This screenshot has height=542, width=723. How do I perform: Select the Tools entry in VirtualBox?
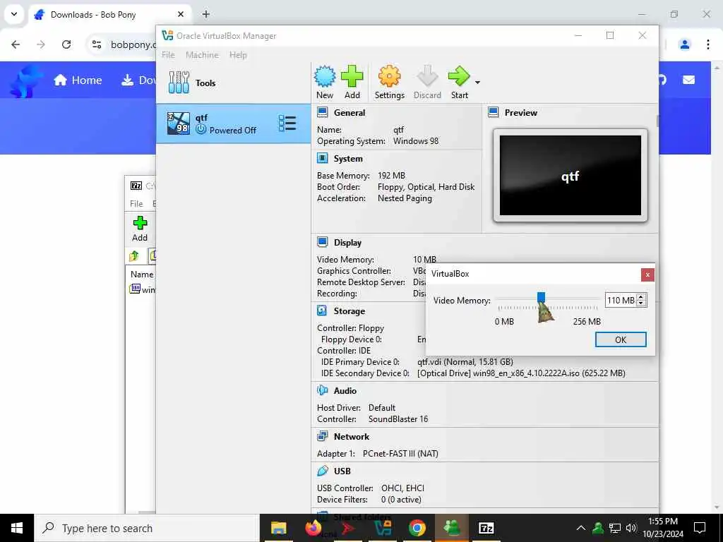click(233, 83)
